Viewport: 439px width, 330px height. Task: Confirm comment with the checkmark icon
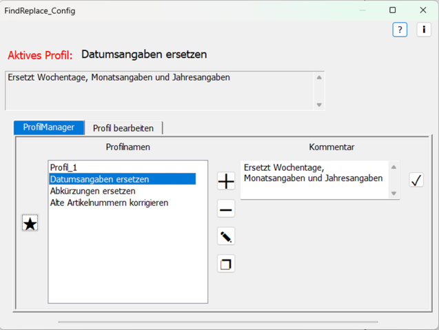(416, 181)
